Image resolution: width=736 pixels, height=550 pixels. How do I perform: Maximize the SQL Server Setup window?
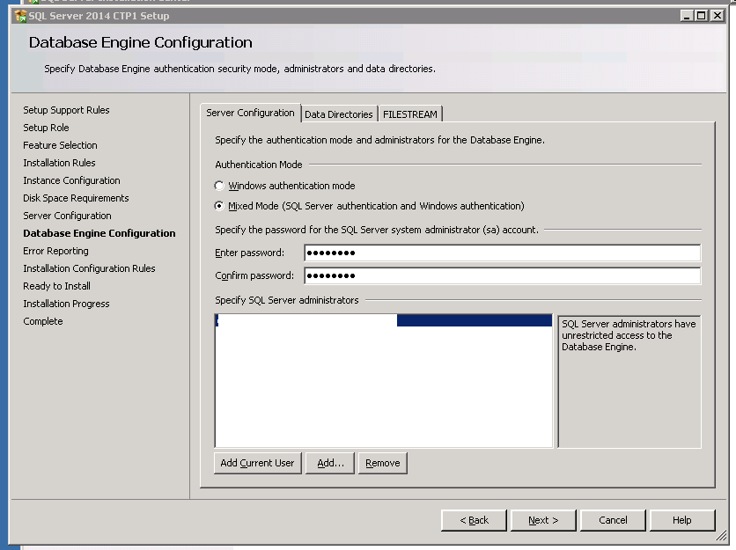[702, 16]
